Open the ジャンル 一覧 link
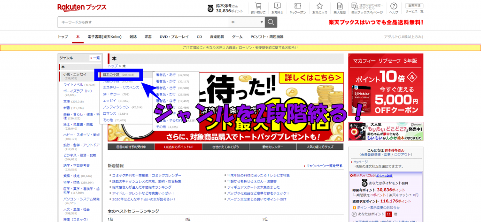The image size is (481, 222). tap(95, 58)
